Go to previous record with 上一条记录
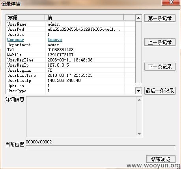This screenshot has width=181, height=169. click(160, 42)
